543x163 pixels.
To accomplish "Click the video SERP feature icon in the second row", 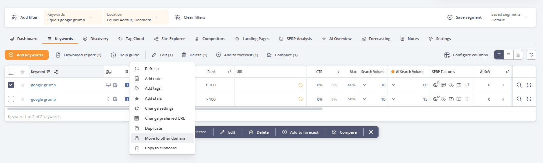I will (x=459, y=99).
